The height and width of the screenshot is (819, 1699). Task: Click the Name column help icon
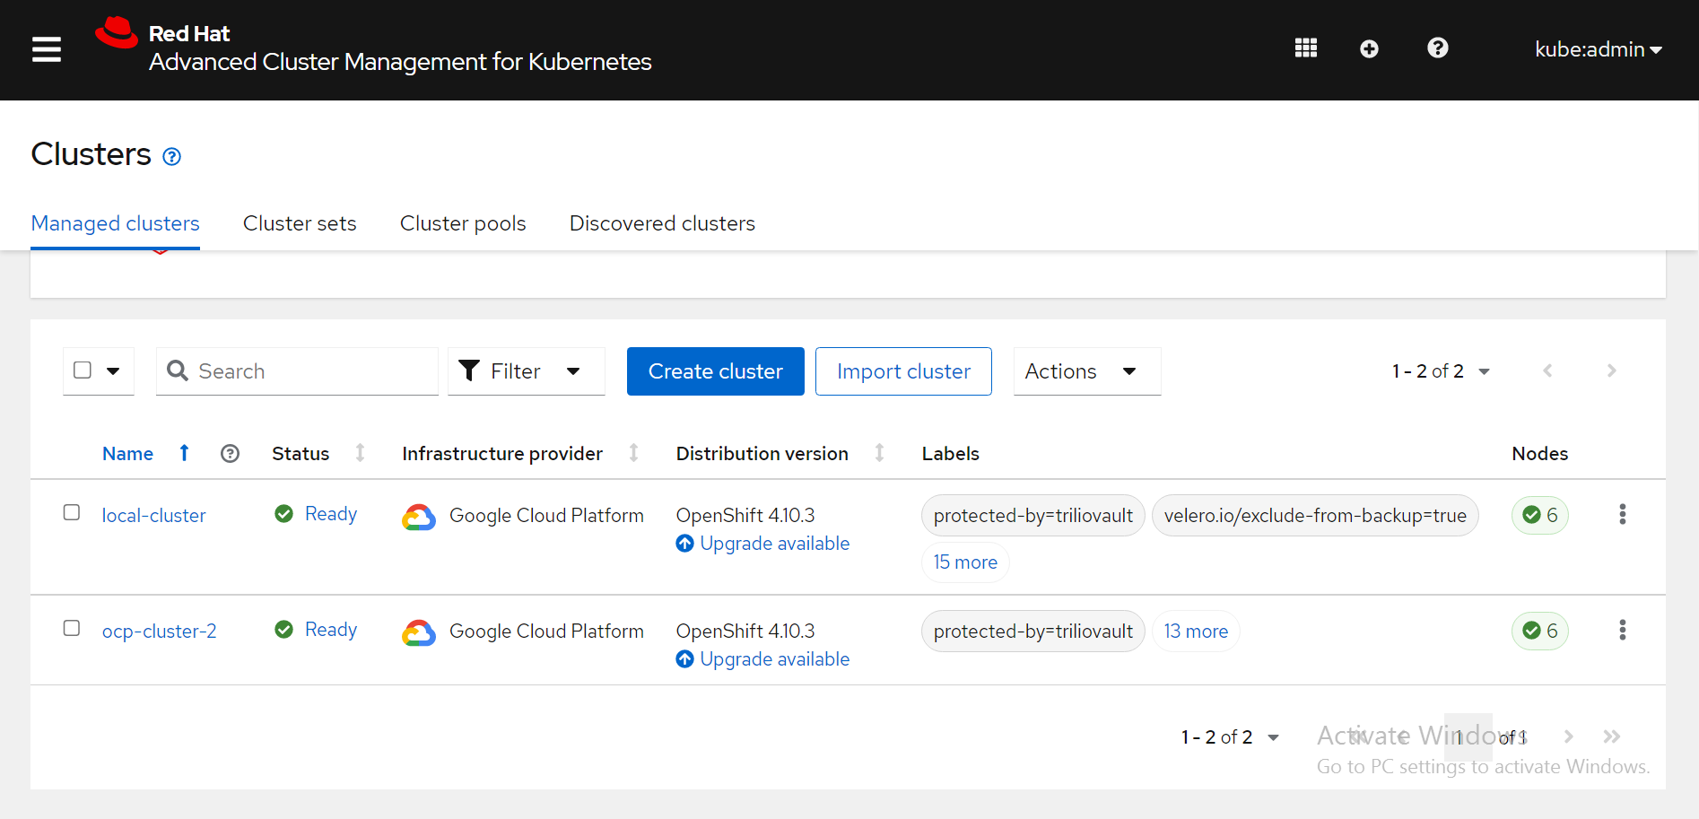[230, 454]
